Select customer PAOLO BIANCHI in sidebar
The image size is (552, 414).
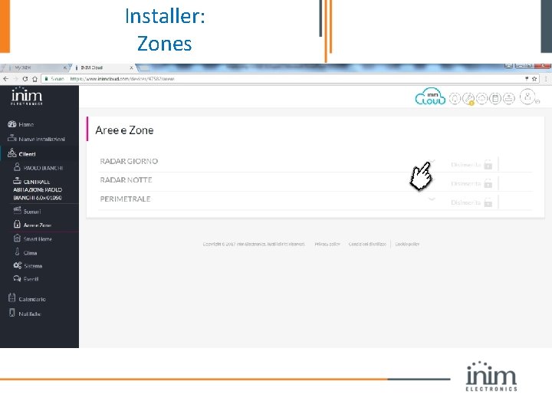(43, 168)
